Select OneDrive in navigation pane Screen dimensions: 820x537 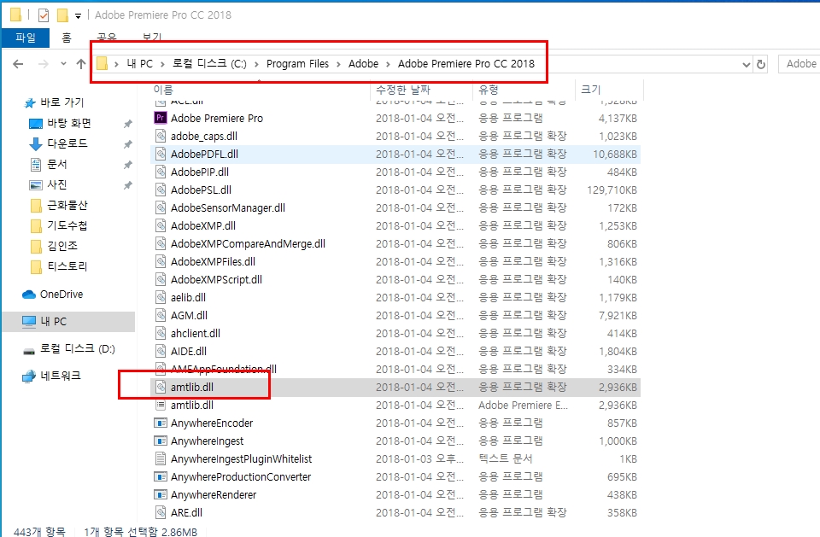point(61,295)
